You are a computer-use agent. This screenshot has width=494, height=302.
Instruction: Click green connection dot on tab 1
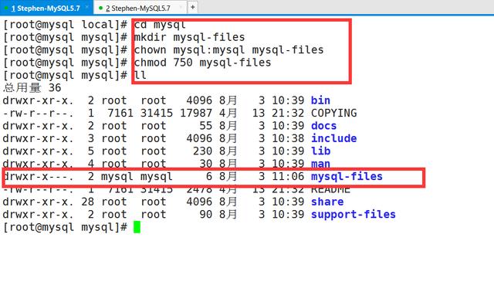[x=6, y=8]
